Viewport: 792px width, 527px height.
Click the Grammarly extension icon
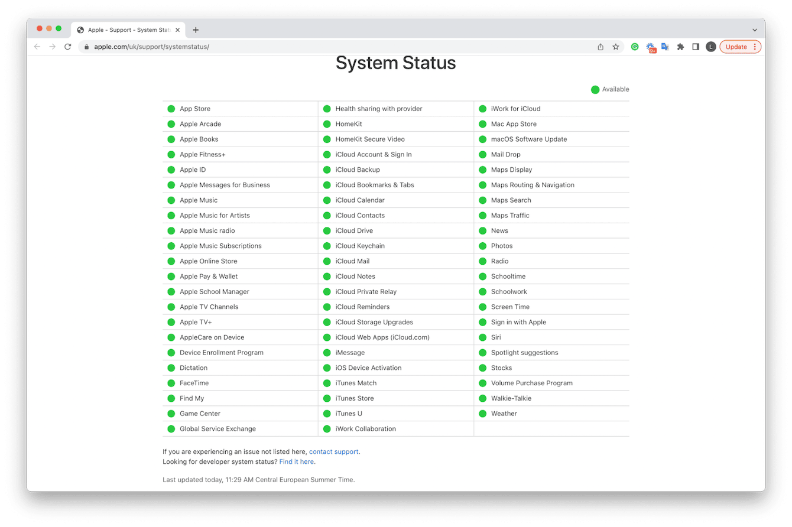tap(635, 46)
